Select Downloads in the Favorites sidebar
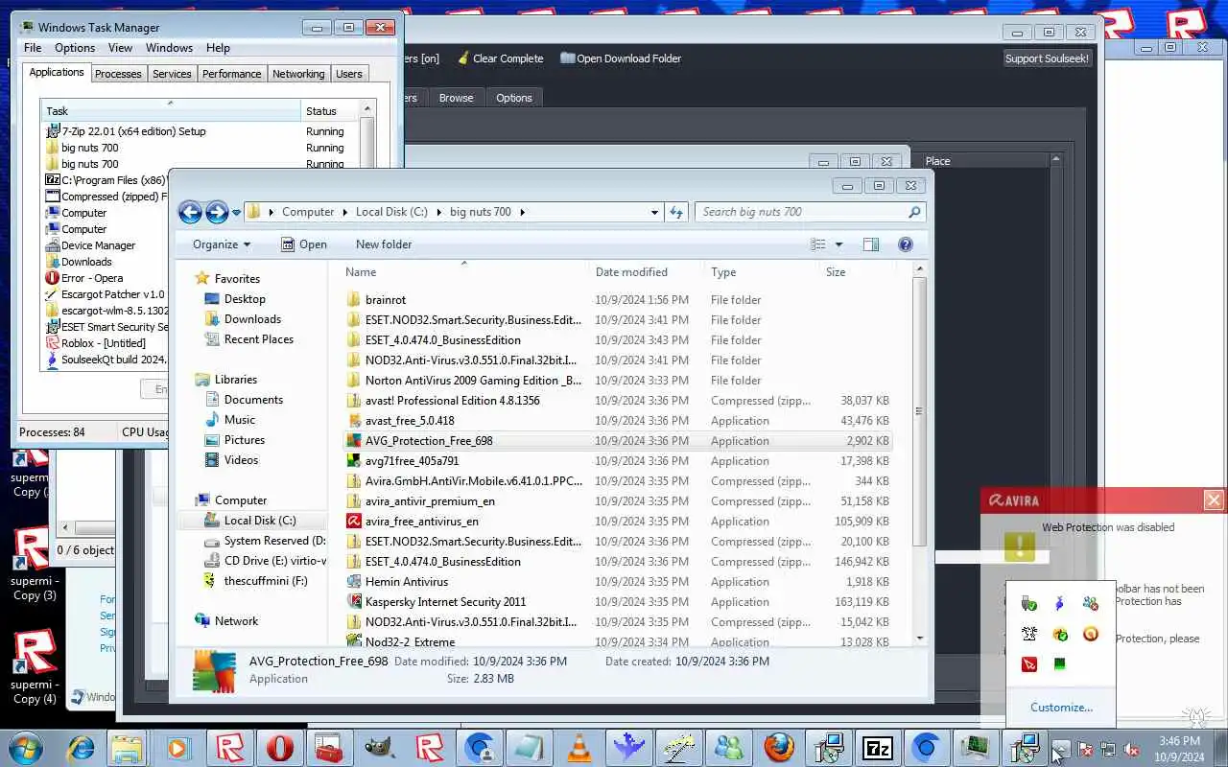 (x=252, y=319)
